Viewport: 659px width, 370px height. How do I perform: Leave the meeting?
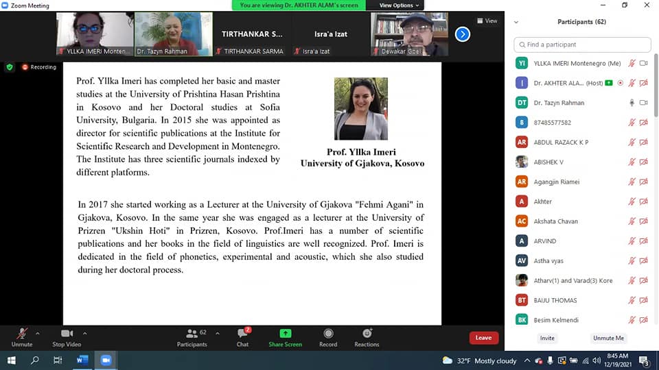[x=484, y=338]
